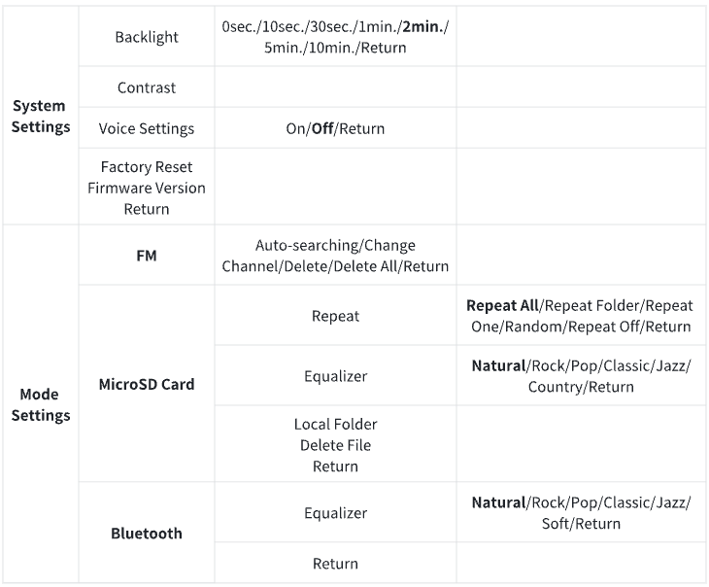This screenshot has width=709, height=587.
Task: Click the Mode Settings heading
Action: click(40, 404)
